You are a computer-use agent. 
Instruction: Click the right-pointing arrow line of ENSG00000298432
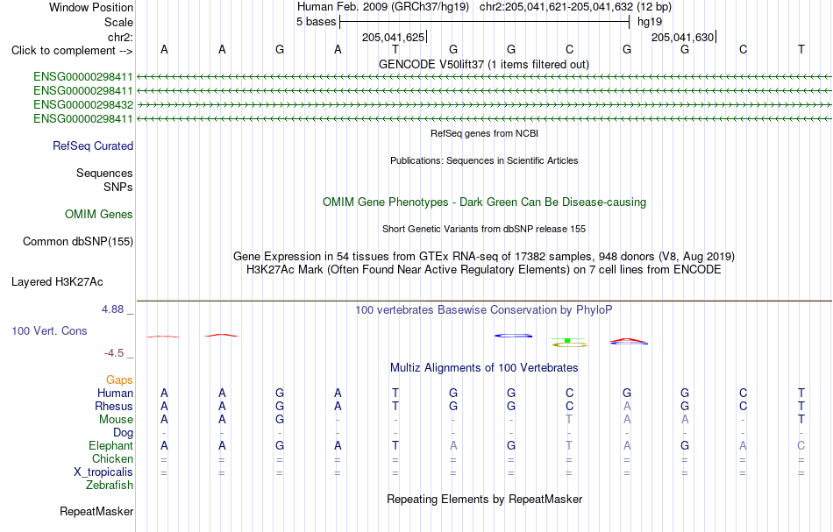click(x=484, y=105)
